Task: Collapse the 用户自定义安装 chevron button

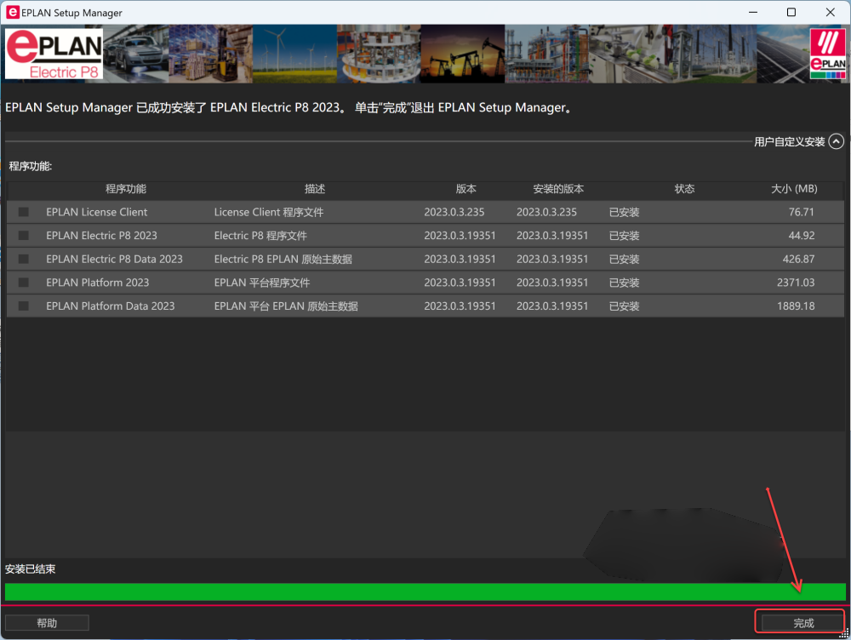Action: tap(836, 142)
